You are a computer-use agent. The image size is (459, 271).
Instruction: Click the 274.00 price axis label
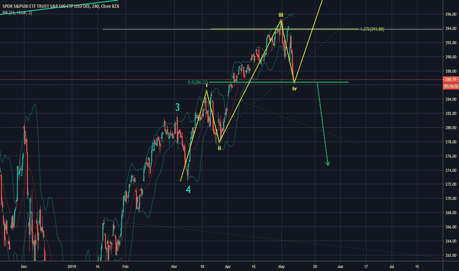[451, 170]
